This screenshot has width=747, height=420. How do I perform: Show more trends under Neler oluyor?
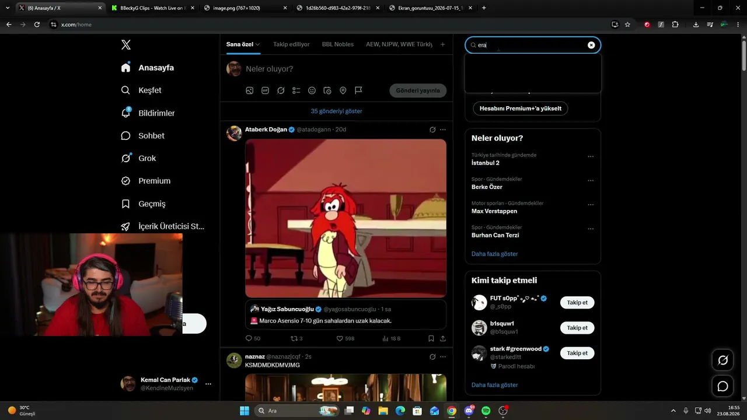coord(494,254)
